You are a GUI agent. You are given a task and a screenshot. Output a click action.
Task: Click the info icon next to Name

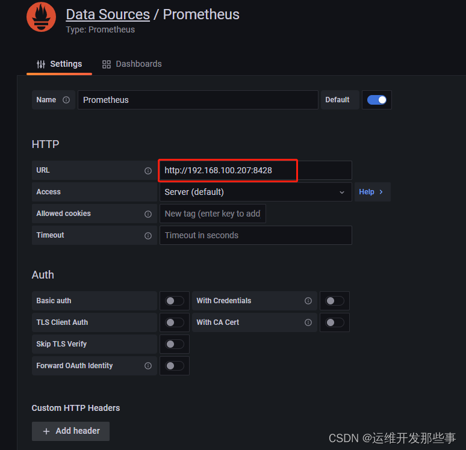(66, 100)
